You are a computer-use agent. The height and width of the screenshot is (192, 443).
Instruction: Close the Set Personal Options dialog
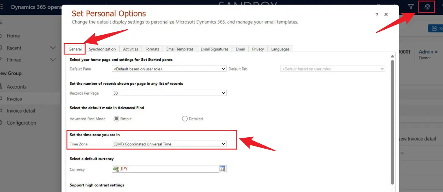(x=386, y=14)
